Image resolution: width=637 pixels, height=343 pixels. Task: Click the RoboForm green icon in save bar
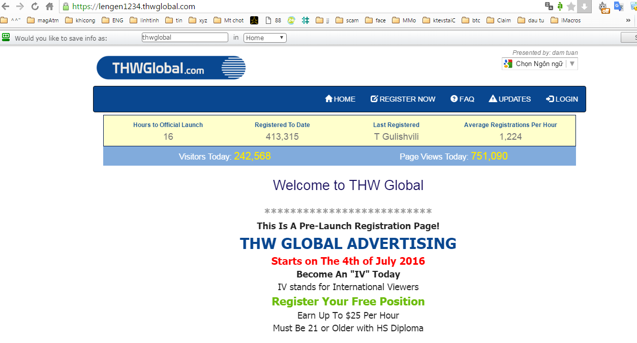pyautogui.click(x=6, y=37)
